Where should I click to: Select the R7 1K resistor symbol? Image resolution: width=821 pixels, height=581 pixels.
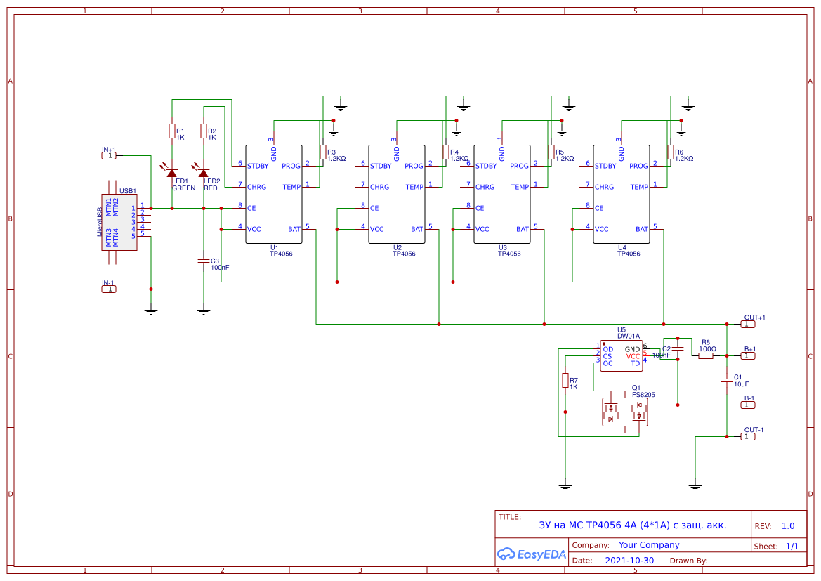(565, 380)
